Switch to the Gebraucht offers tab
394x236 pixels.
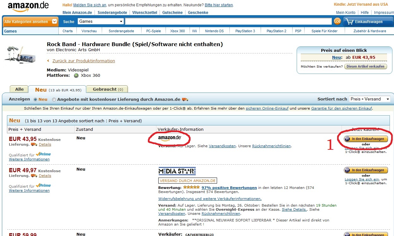point(107,89)
